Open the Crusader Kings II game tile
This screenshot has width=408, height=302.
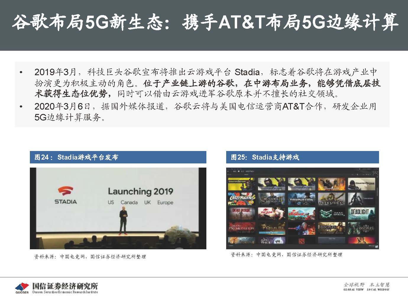point(272,199)
